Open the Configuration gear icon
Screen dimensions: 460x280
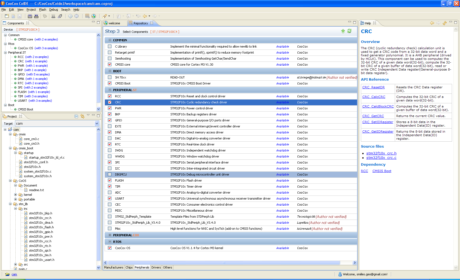(70, 16)
